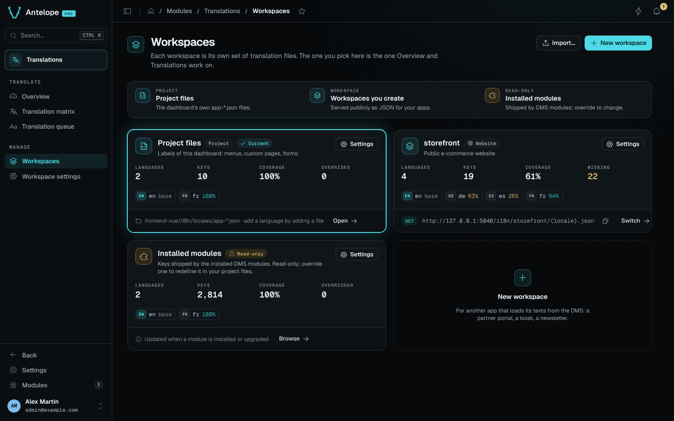
Task: Click the plus icon in New workspace card
Action: [x=523, y=278]
